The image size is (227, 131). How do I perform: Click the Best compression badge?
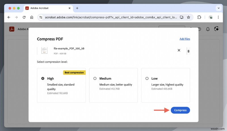[74, 72]
